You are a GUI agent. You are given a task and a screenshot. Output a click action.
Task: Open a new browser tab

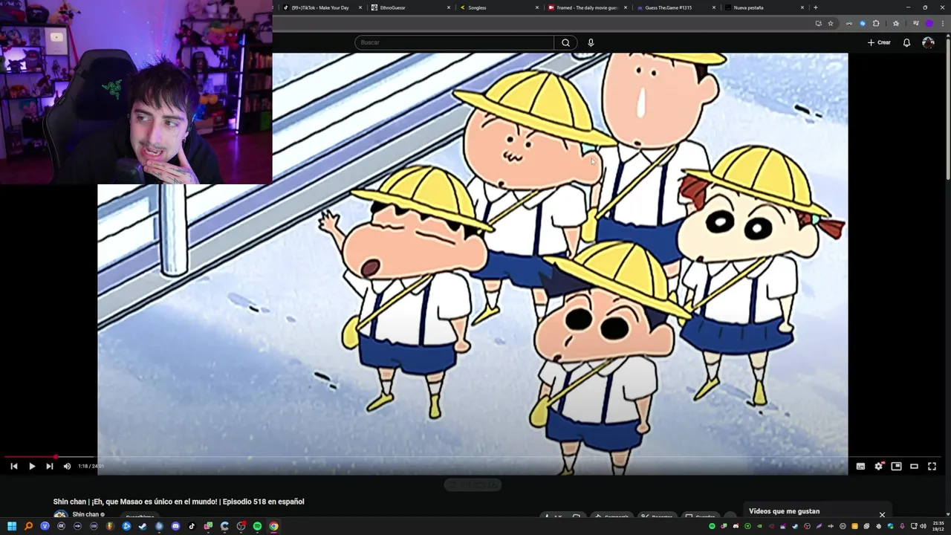[816, 7]
